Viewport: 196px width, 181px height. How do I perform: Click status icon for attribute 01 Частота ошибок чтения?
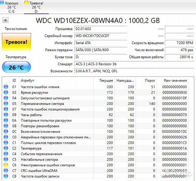click(x=6, y=87)
